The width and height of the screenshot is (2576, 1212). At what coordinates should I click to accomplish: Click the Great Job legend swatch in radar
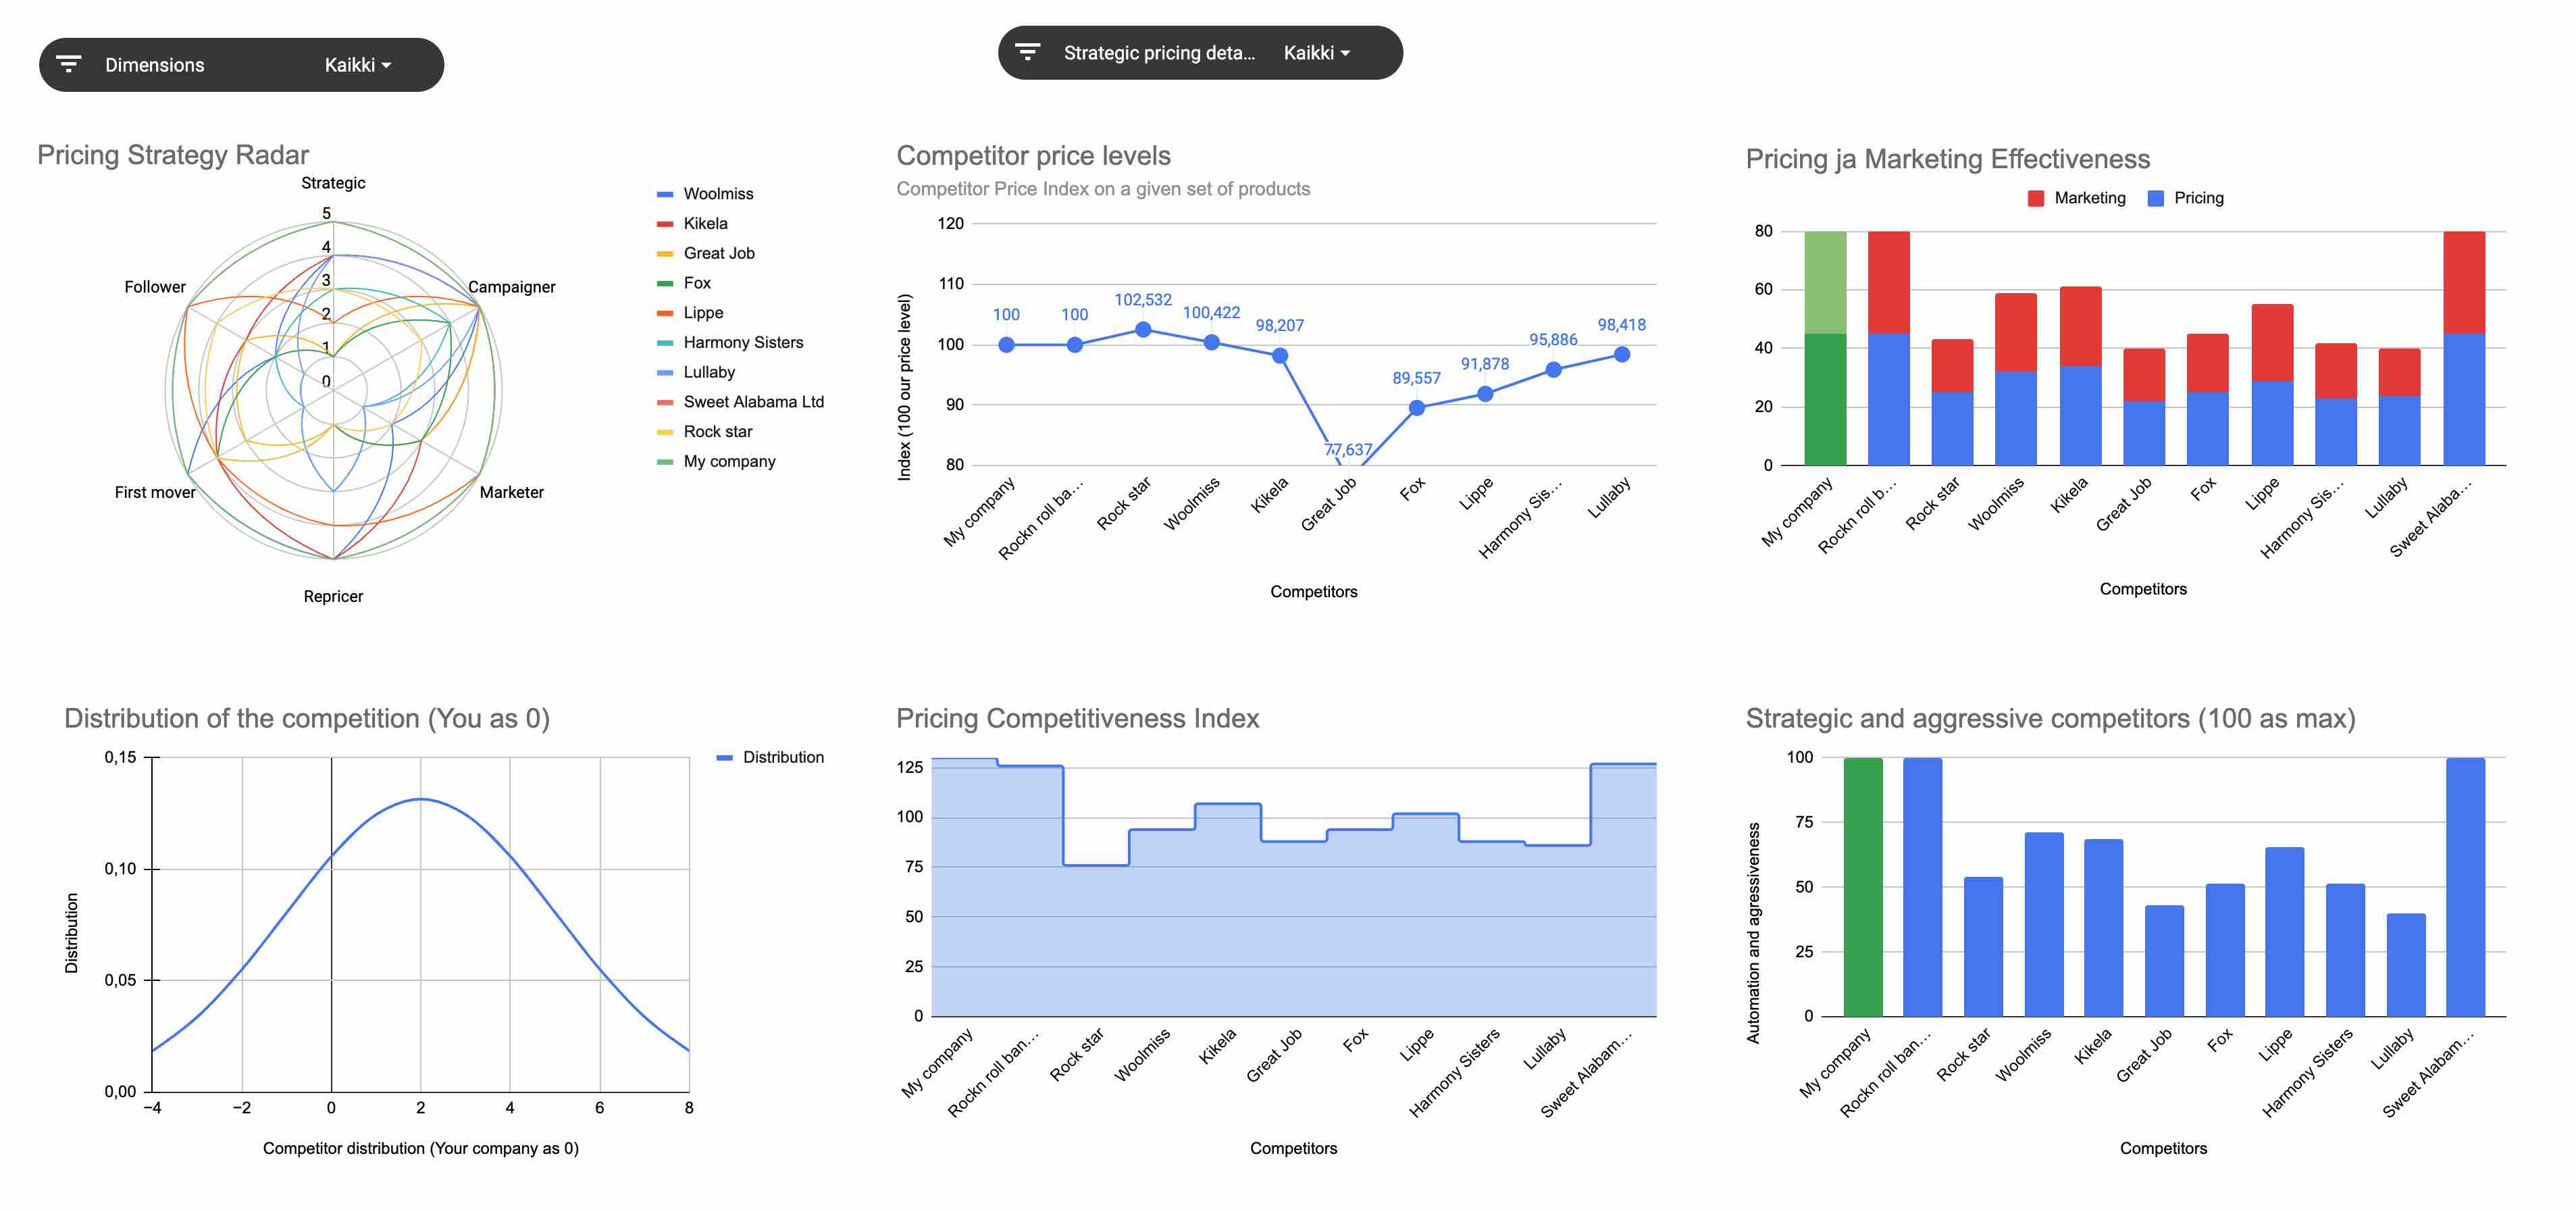665,254
